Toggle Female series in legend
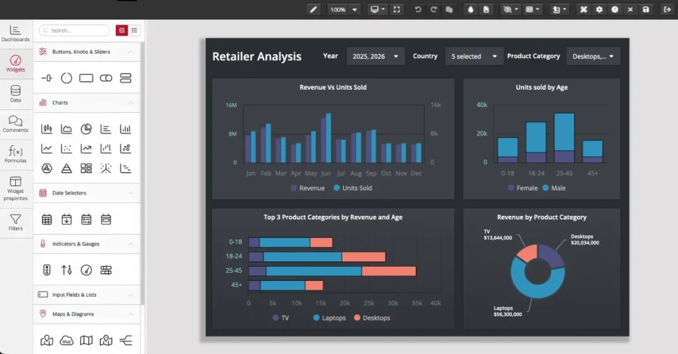 point(522,188)
